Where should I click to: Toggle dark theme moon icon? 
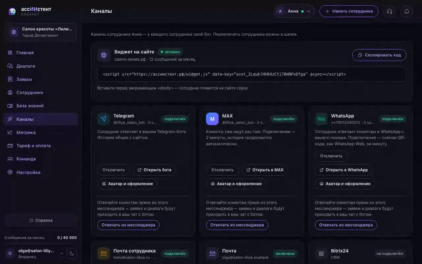tap(72, 253)
